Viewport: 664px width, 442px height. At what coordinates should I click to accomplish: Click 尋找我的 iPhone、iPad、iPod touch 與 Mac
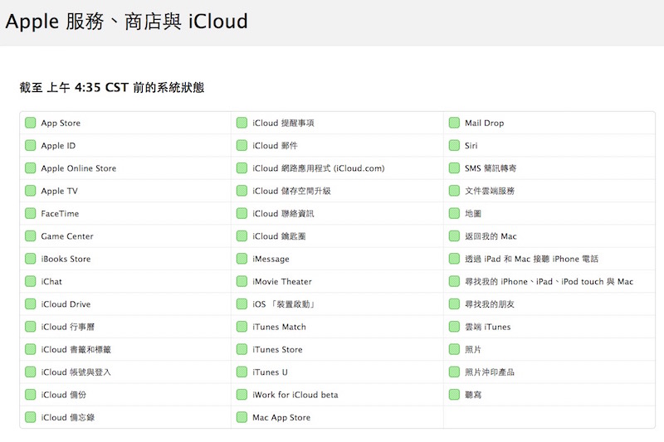click(549, 281)
